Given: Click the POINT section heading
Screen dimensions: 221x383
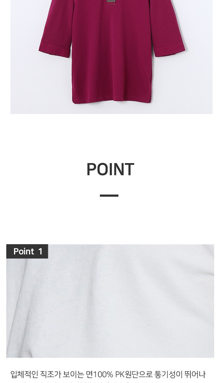Looking at the screenshot, I should click(110, 169).
